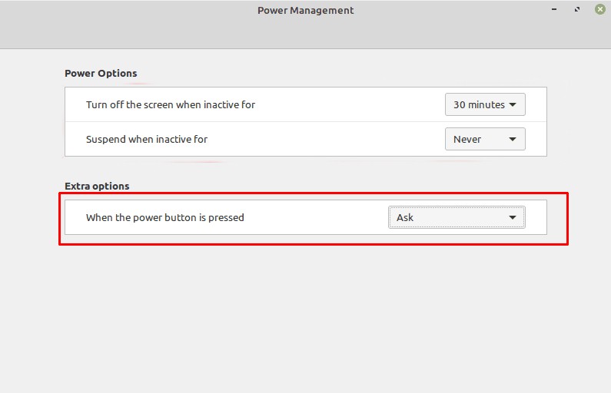Viewport: 611px width, 393px height.
Task: Click the "30 minutes" text in the dropdown
Action: click(479, 104)
